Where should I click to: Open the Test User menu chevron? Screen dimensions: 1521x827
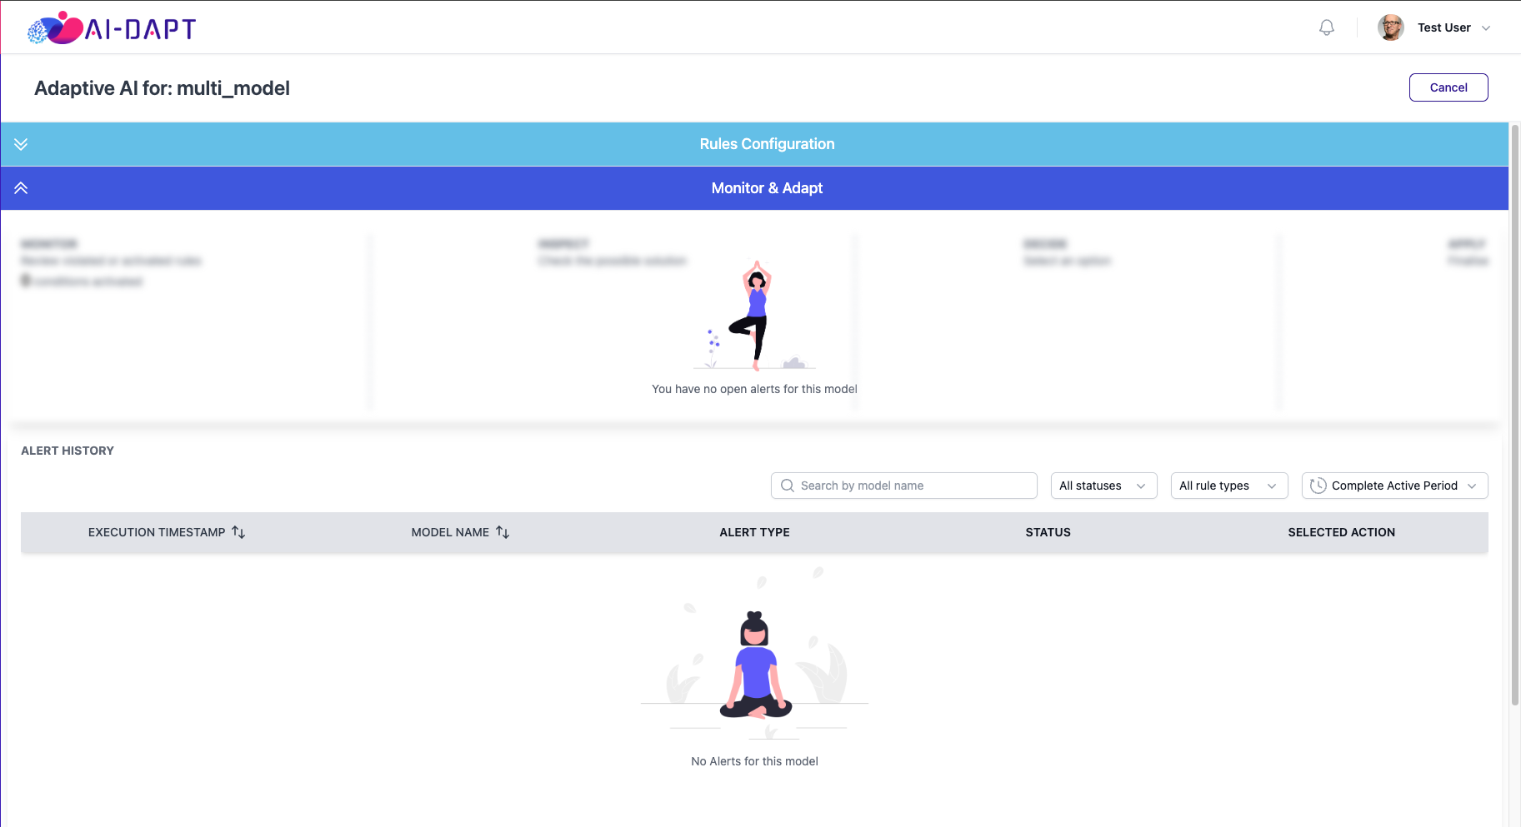pos(1486,28)
